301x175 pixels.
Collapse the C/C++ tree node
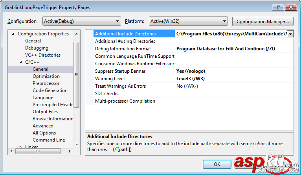pos(21,62)
